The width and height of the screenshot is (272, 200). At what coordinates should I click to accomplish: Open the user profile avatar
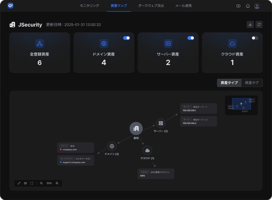257,6
